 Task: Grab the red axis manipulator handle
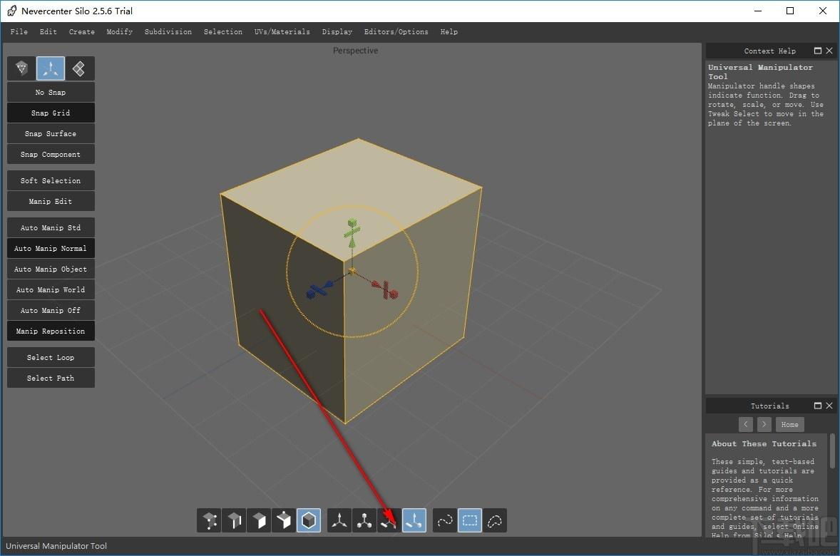386,290
